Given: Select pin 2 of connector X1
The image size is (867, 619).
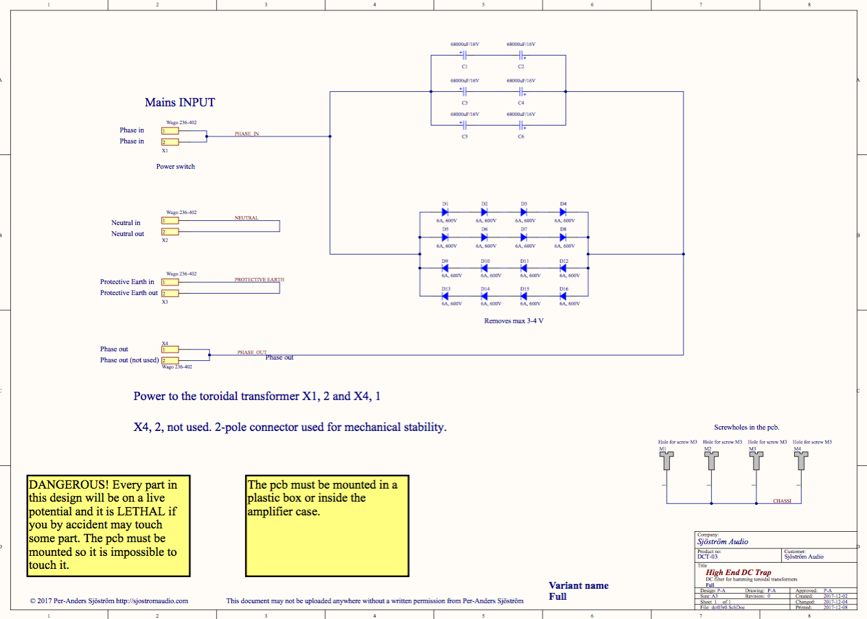Looking at the screenshot, I should point(170,141).
